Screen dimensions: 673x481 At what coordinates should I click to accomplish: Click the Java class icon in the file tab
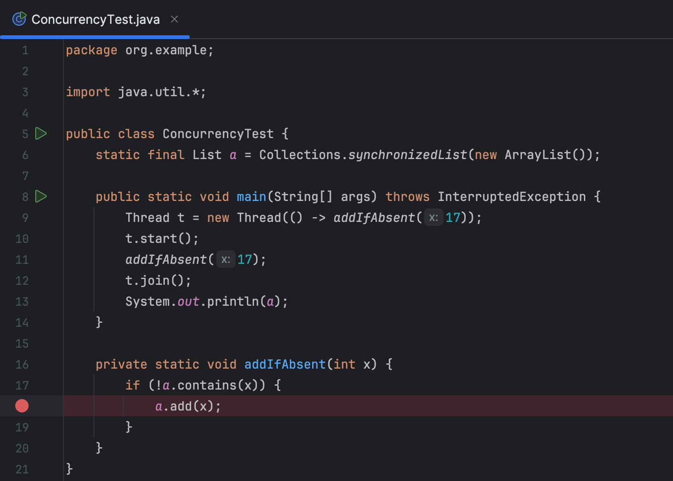[x=19, y=19]
